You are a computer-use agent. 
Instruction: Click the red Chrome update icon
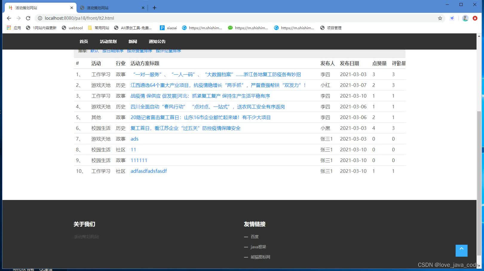pyautogui.click(x=475, y=18)
